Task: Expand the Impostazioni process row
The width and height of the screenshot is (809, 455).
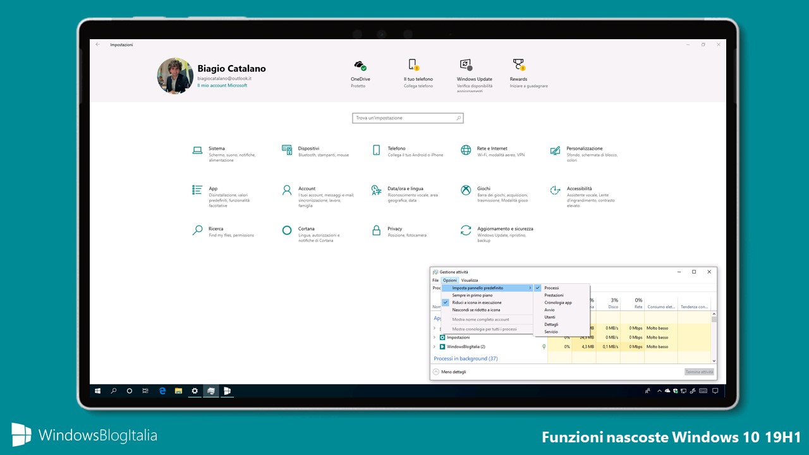Action: pyautogui.click(x=434, y=337)
